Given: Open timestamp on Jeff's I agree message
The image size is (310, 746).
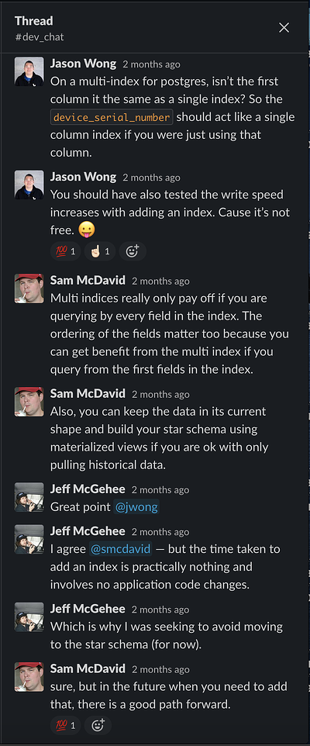Looking at the screenshot, I should [160, 532].
